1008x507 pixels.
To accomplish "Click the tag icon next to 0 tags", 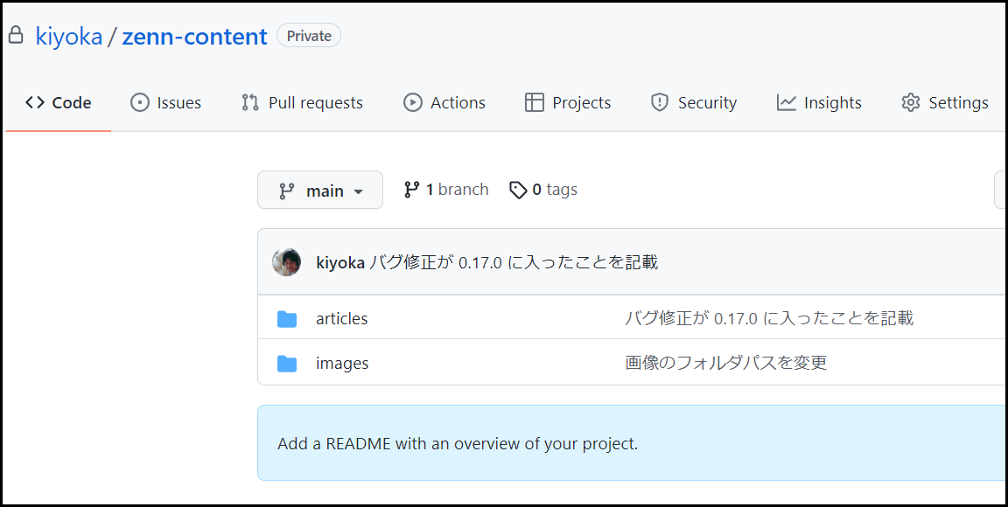I will (518, 191).
